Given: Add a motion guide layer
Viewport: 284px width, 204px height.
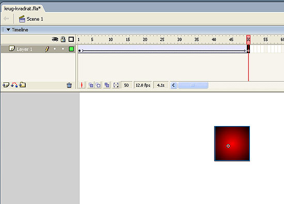Looking at the screenshot, I should tap(14, 85).
